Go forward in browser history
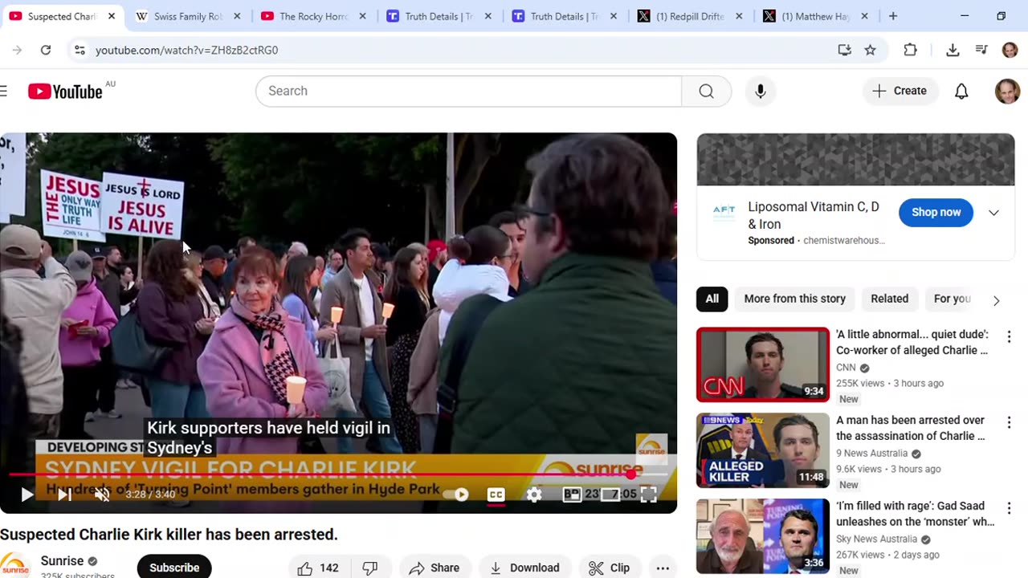The height and width of the screenshot is (578, 1028). [17, 50]
